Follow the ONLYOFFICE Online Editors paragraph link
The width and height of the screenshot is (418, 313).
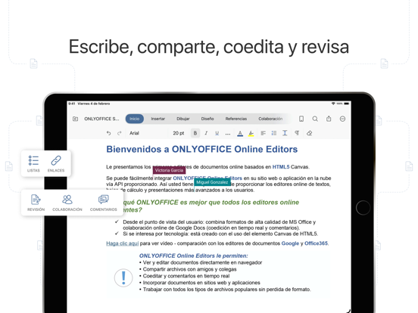point(207,178)
